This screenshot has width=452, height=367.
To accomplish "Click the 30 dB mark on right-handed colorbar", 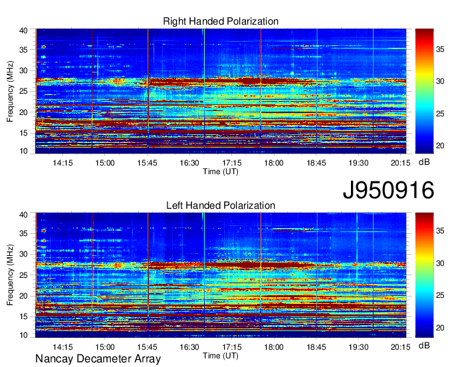I will point(440,81).
